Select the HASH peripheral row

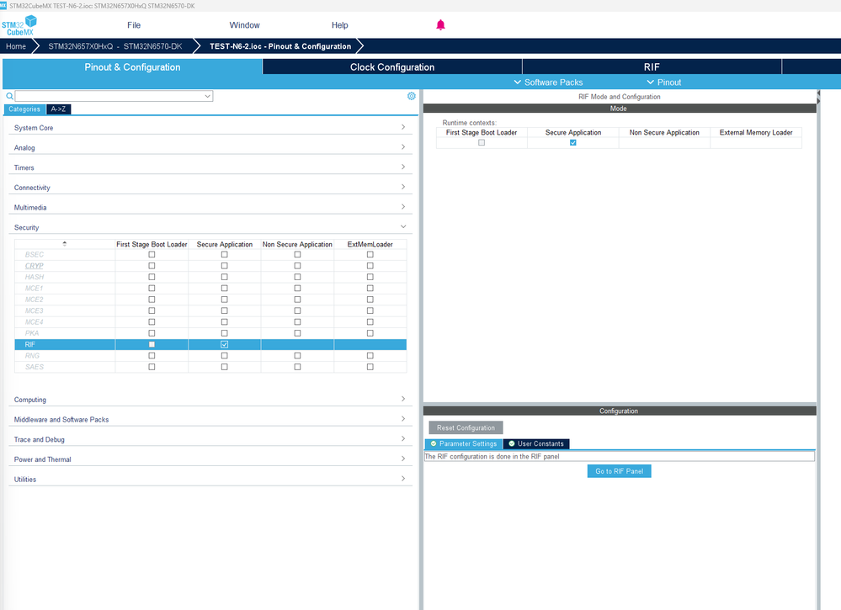(x=210, y=277)
